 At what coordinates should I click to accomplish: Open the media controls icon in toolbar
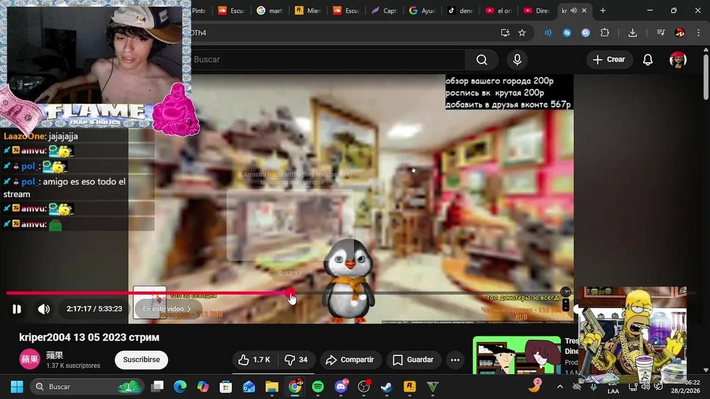(661, 33)
